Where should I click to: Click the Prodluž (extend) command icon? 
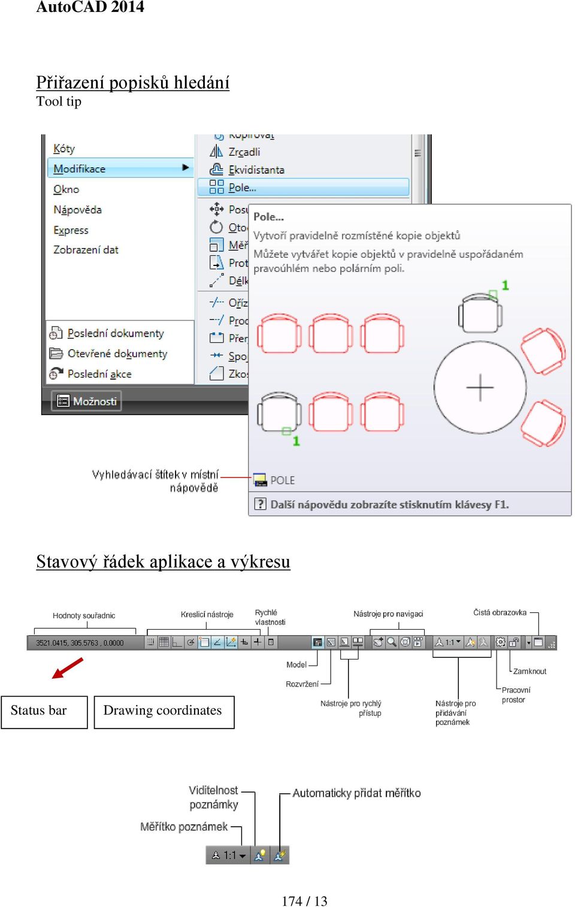tap(216, 321)
